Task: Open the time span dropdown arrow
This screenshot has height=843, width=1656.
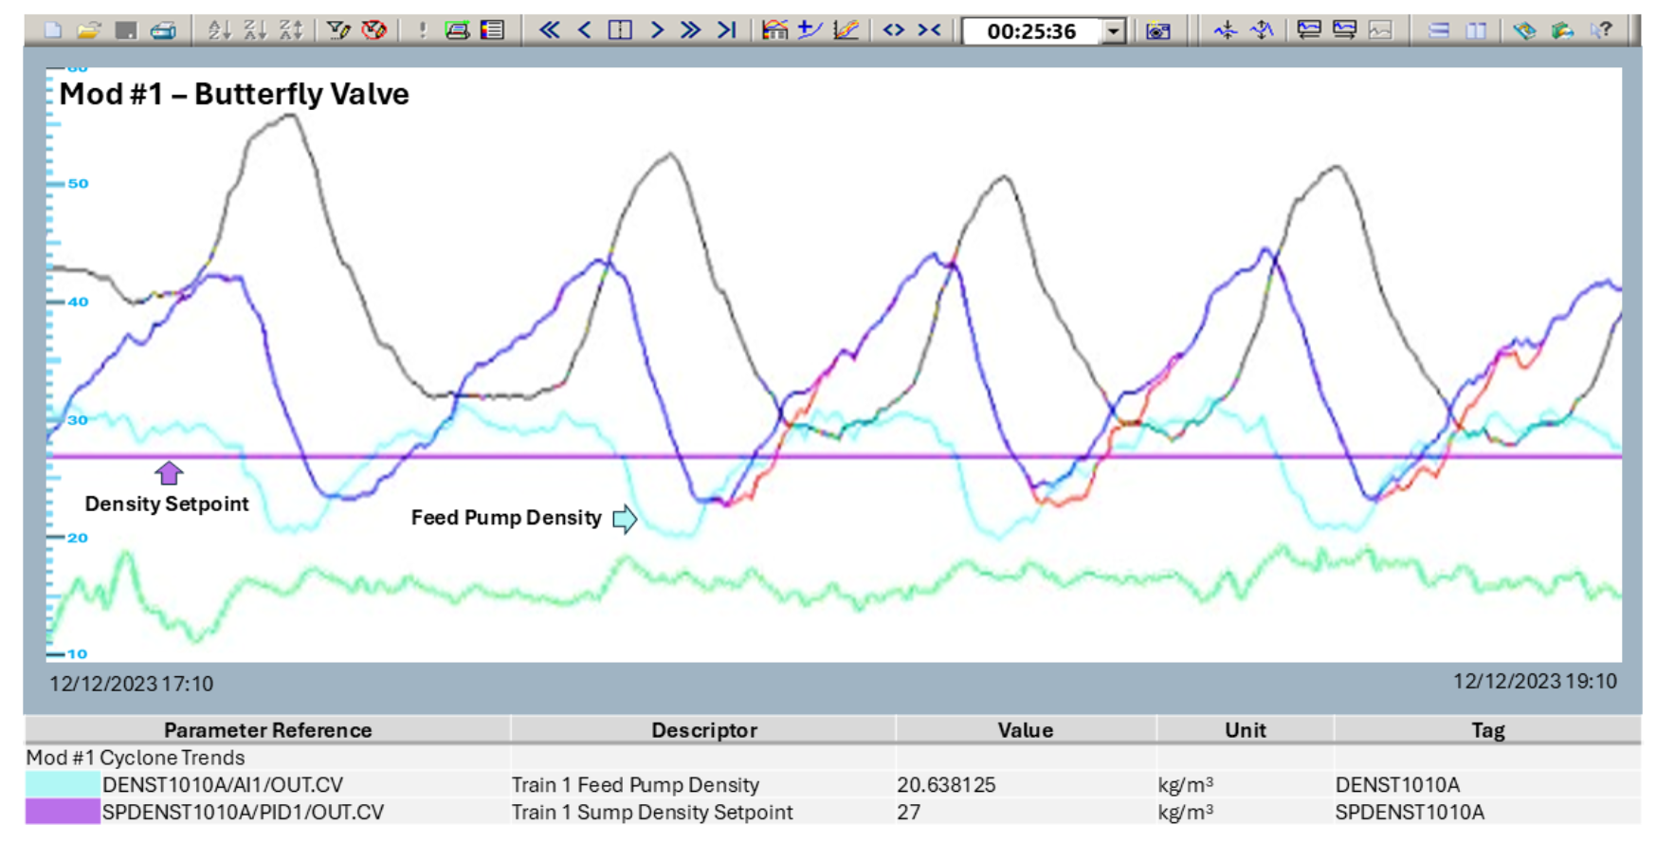Action: point(1115,31)
